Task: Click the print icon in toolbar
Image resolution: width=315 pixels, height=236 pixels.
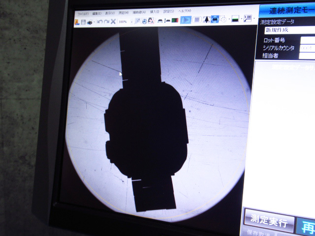Action: coord(90,21)
